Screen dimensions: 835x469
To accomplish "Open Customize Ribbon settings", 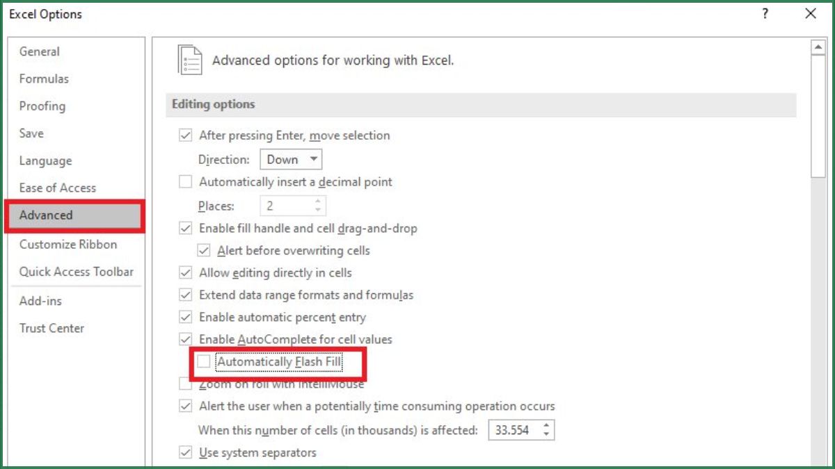I will click(x=68, y=244).
